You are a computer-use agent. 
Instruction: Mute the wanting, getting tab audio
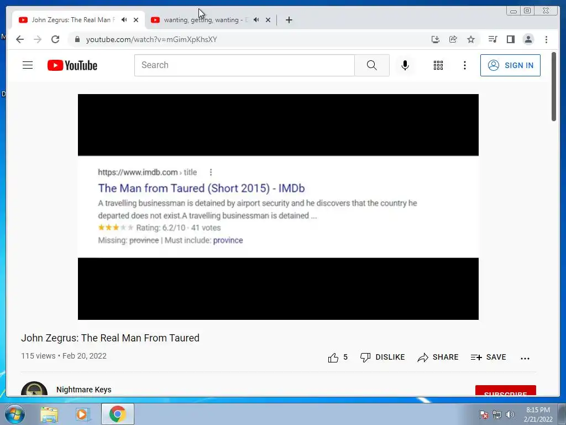pos(256,19)
